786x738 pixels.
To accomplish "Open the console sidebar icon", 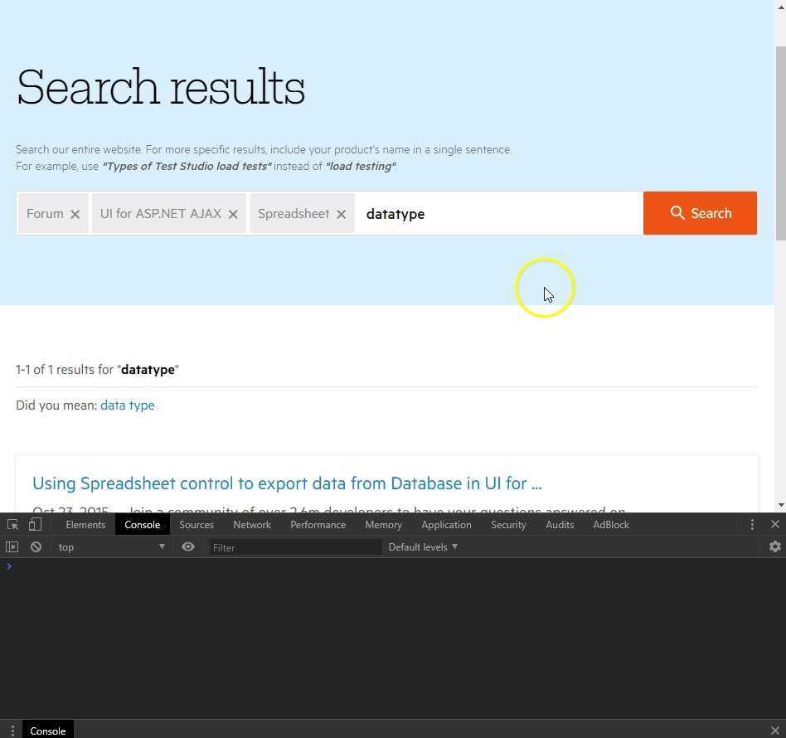I will tap(12, 546).
